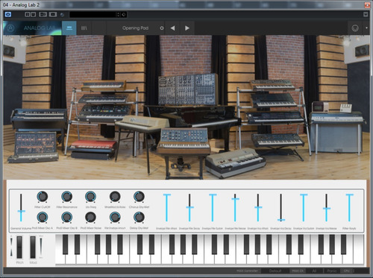Click MIDI Controller label in status bar
373x278 pixels.
click(x=247, y=271)
